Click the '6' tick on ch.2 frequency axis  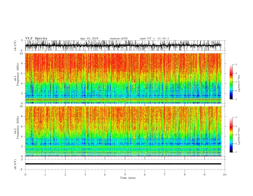[22, 127]
